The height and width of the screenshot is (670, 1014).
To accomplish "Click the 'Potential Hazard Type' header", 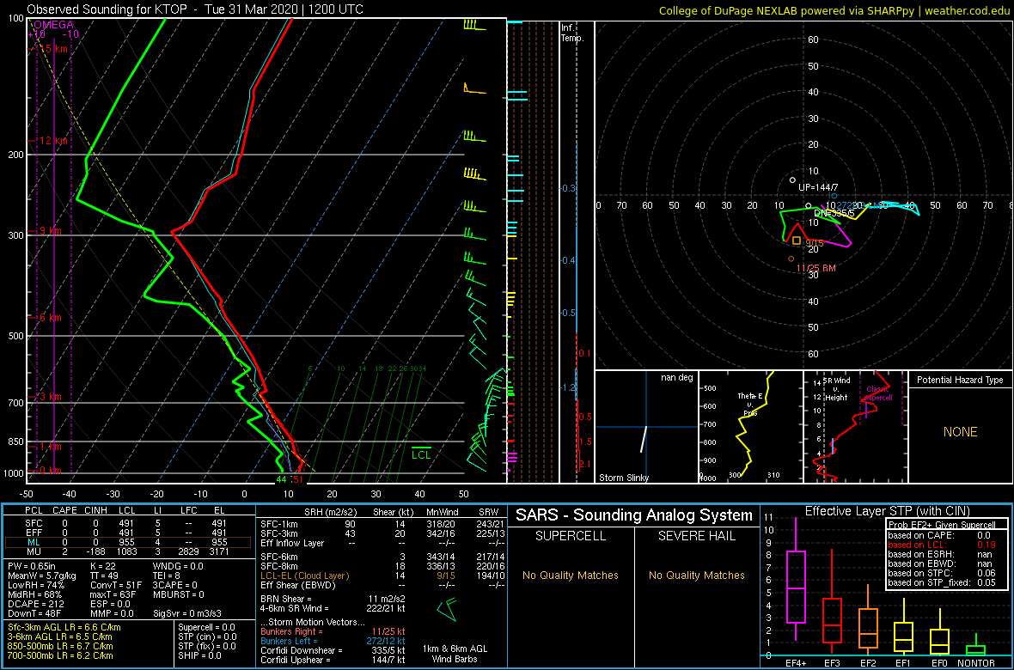I will 960,381.
